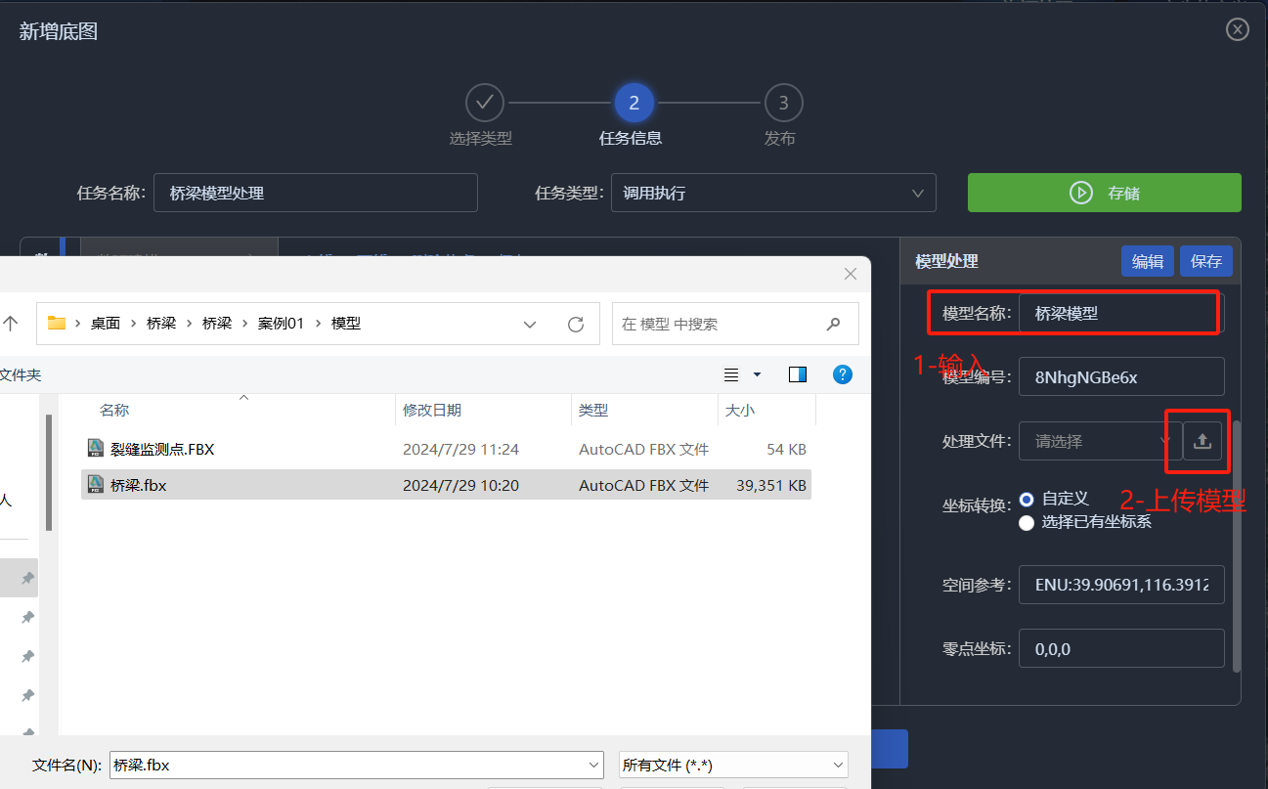This screenshot has height=789, width=1268.
Task: Select the 选择已有坐标系 radio button
Action: [1027, 523]
